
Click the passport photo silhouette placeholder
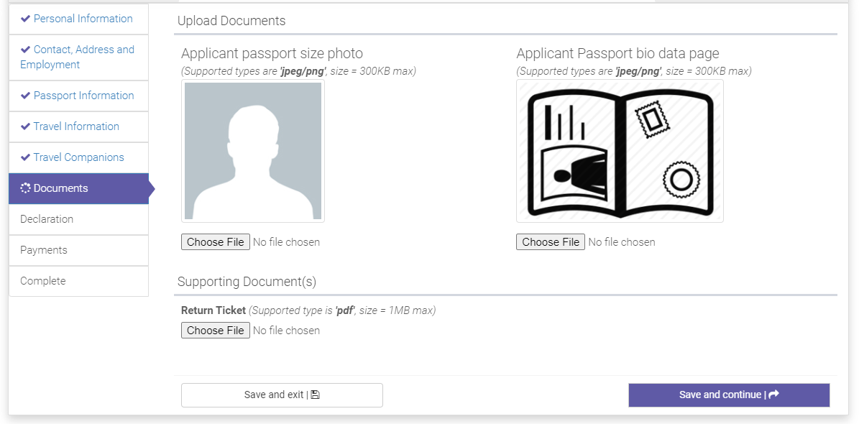[253, 151]
